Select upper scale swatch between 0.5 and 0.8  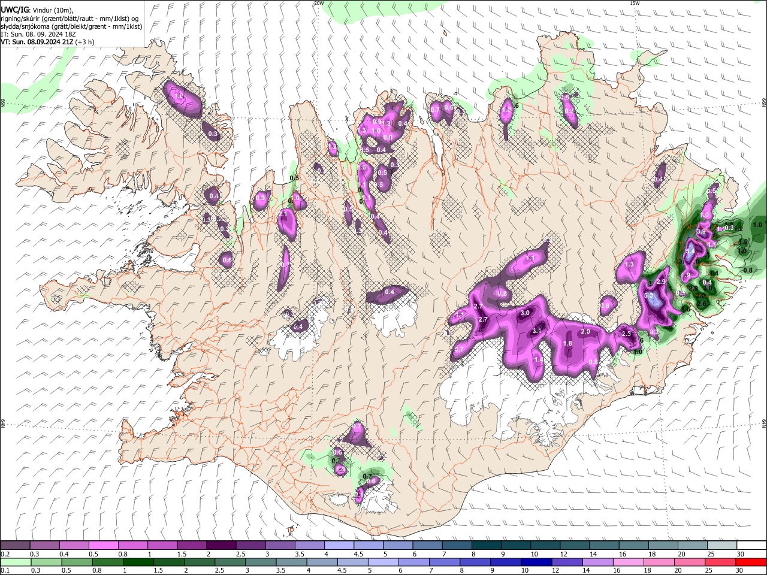click(x=103, y=546)
